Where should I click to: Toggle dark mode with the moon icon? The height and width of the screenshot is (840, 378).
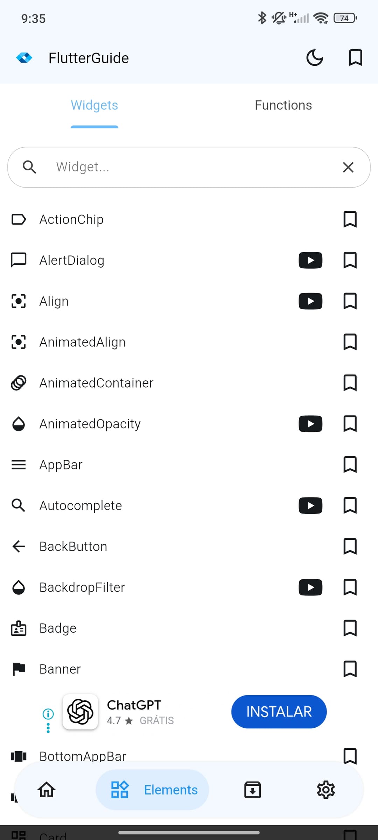[315, 58]
